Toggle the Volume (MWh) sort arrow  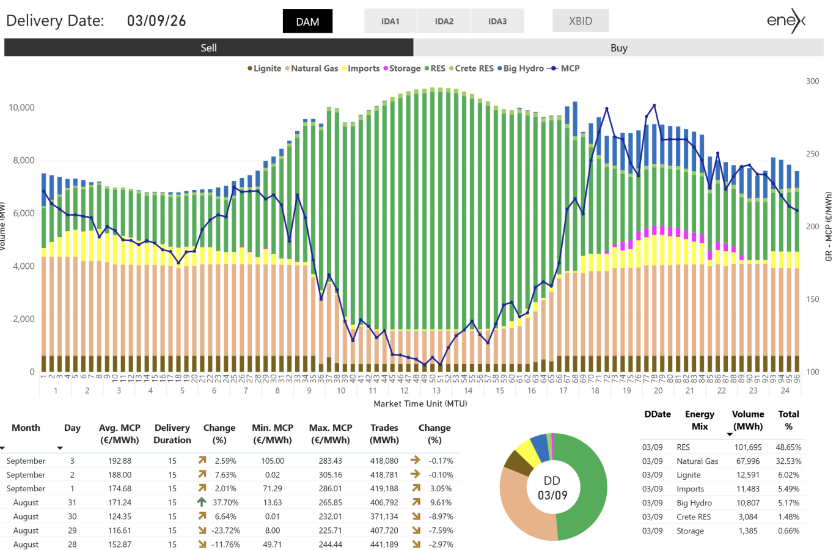730,435
